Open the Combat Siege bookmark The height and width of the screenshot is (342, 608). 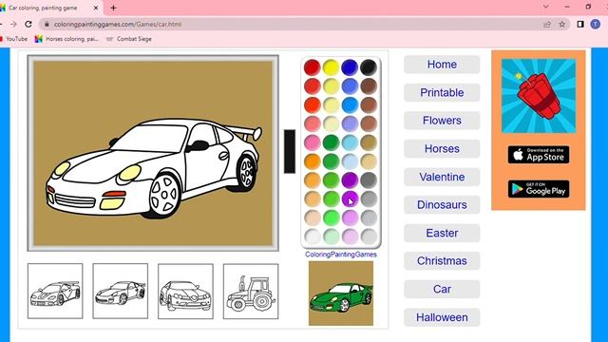click(129, 39)
